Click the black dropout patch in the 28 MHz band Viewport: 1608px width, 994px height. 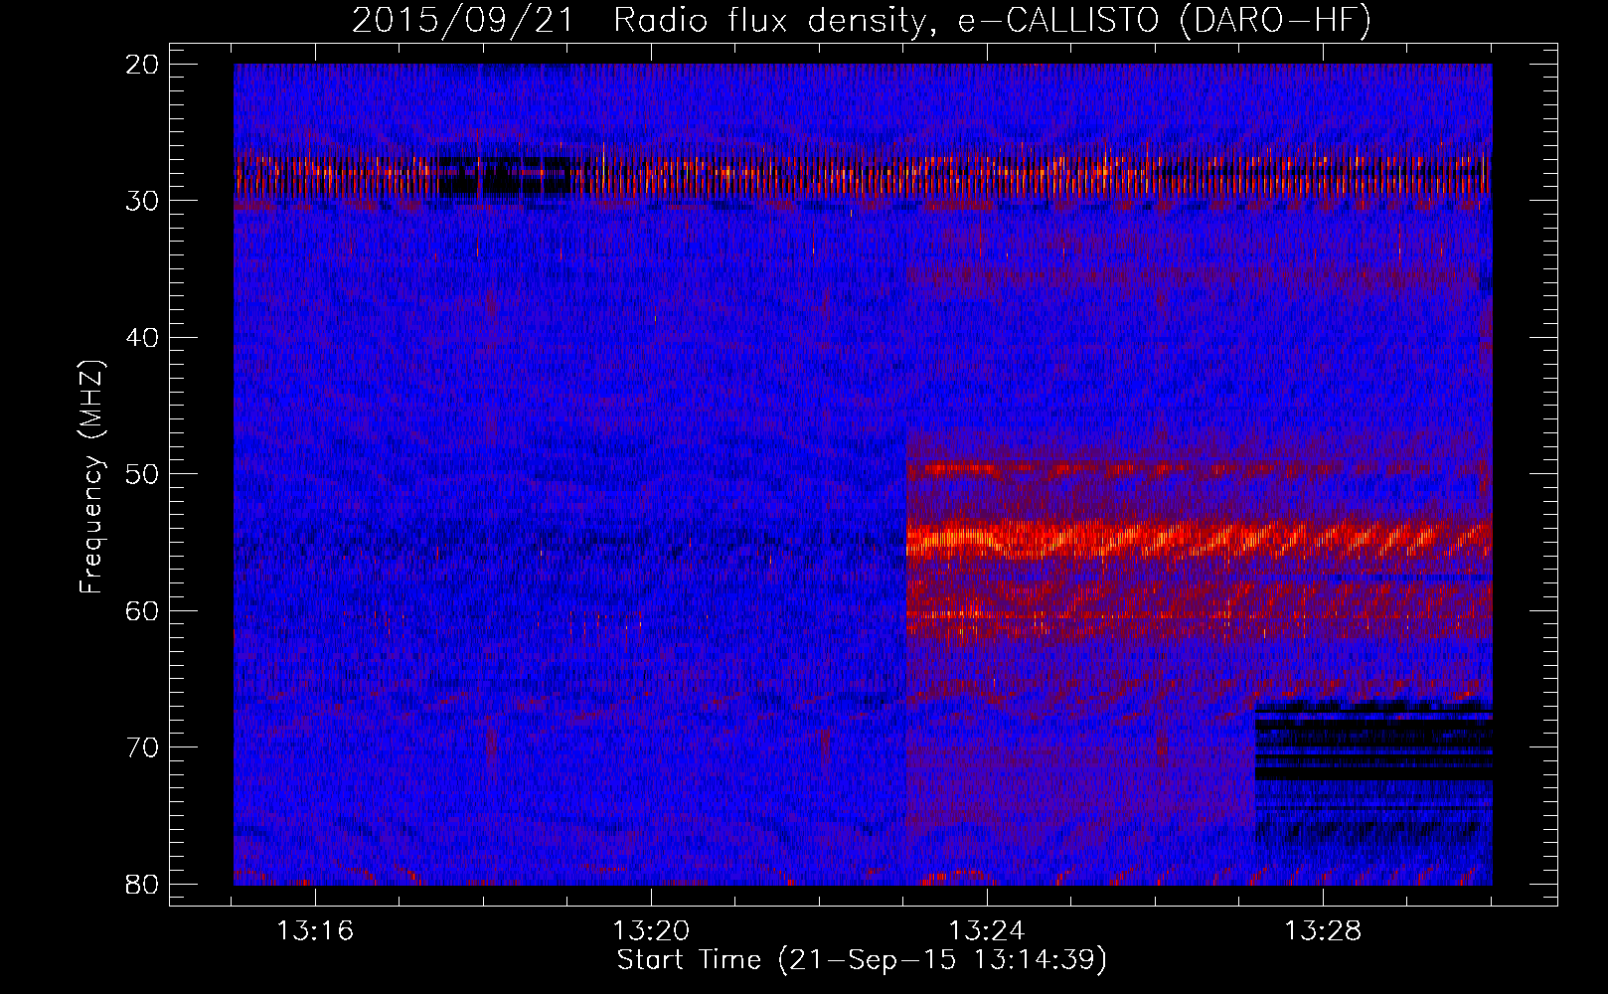click(x=507, y=177)
